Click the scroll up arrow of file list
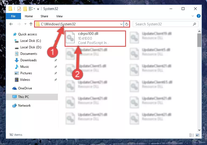This screenshot has width=207, height=145. click(x=199, y=31)
